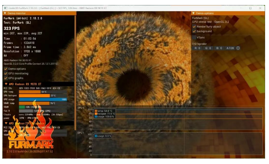Uncheck the Demo options checkbox
The width and height of the screenshot is (269, 164).
pyautogui.click(x=5, y=68)
